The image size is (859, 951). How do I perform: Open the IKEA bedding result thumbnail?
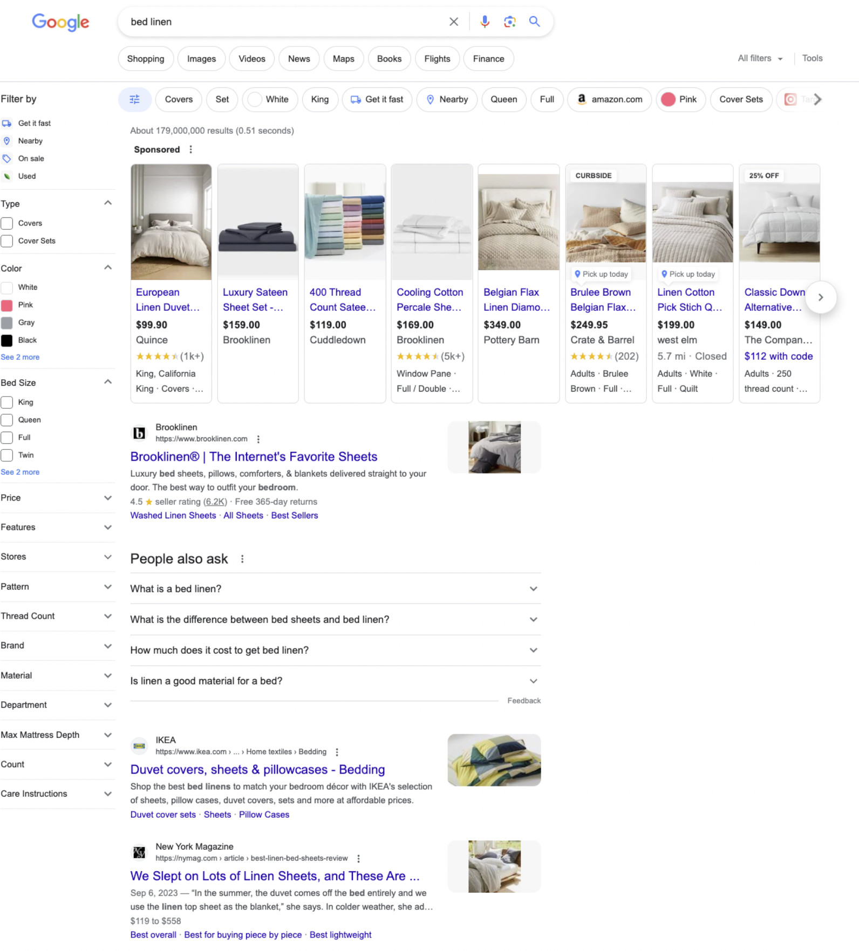click(494, 760)
